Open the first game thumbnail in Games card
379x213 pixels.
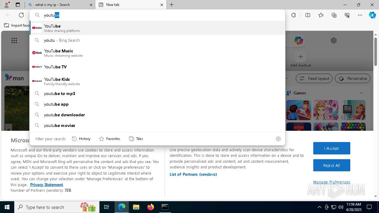pyautogui.click(x=299, y=110)
